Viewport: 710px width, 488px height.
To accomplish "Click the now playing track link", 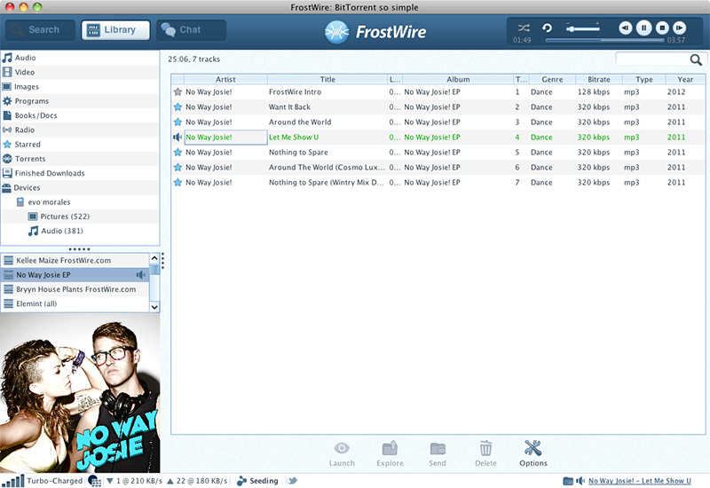I will (639, 481).
